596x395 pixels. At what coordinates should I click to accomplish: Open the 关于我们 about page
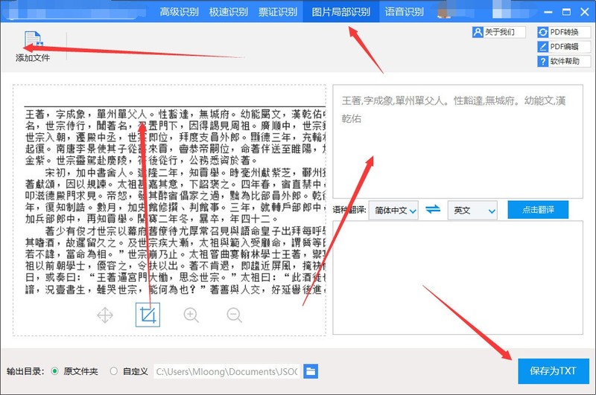click(x=498, y=32)
